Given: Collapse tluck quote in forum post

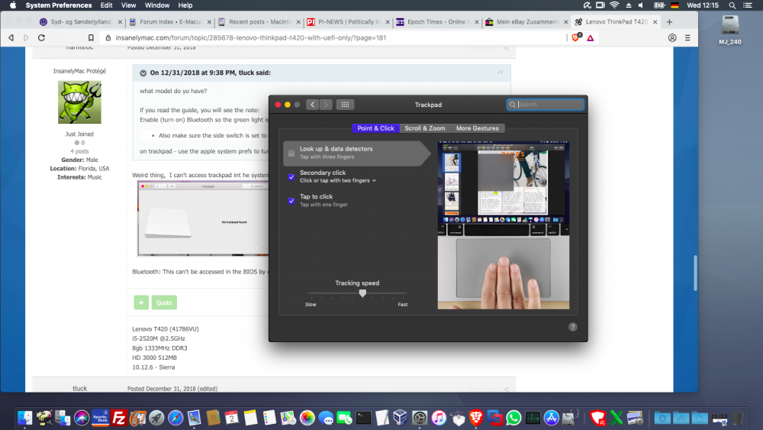Looking at the screenshot, I should [143, 73].
